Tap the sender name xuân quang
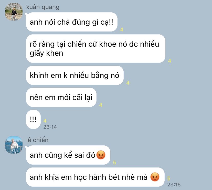The height and width of the screenshot is (190, 212). [x=43, y=7]
